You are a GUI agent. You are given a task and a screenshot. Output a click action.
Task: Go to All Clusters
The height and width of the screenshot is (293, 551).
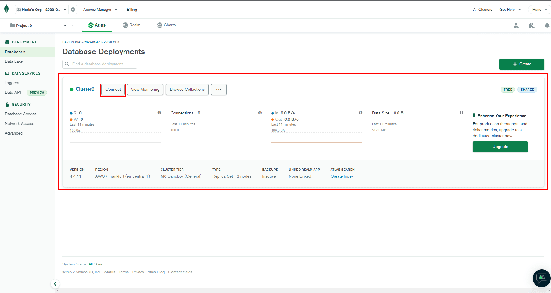point(483,10)
